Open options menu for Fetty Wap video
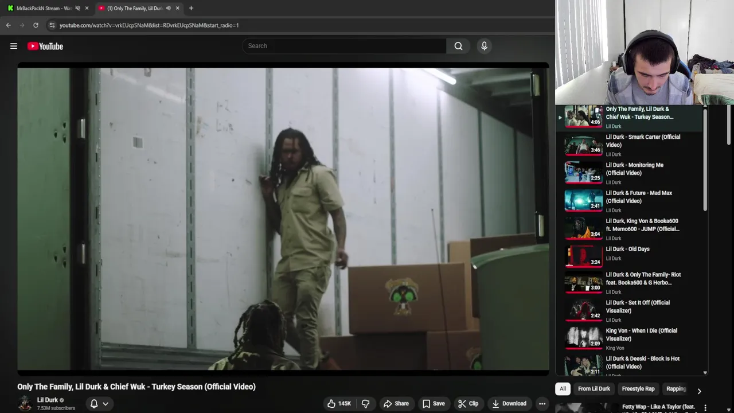This screenshot has height=413, width=734. [705, 407]
